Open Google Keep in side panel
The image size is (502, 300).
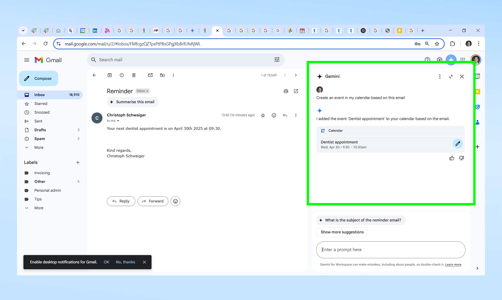pos(478,92)
